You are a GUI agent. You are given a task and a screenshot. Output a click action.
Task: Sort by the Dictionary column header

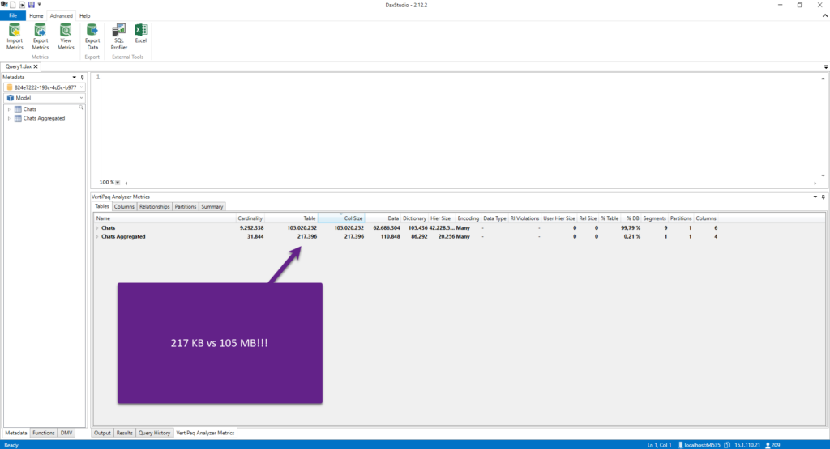(414, 218)
